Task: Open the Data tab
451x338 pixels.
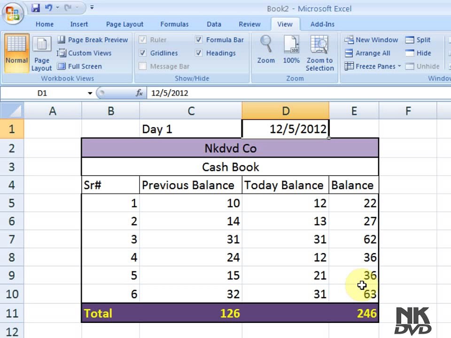Action: 214,24
